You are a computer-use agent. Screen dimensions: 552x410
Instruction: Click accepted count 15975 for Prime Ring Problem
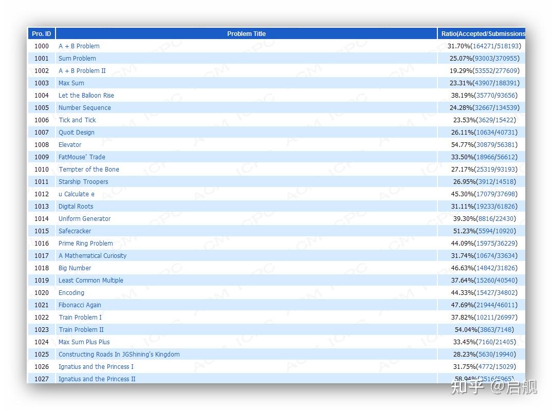tap(485, 243)
